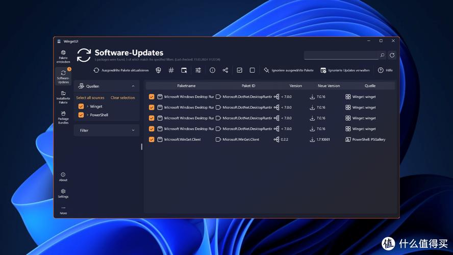453x255 pixels.
Task: Click the hash (#) skip-check toolbar icon
Action: pos(171,70)
